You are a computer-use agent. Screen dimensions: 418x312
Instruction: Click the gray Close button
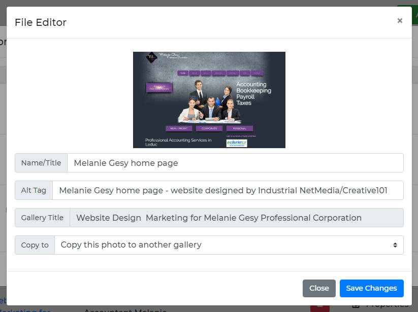click(x=319, y=288)
